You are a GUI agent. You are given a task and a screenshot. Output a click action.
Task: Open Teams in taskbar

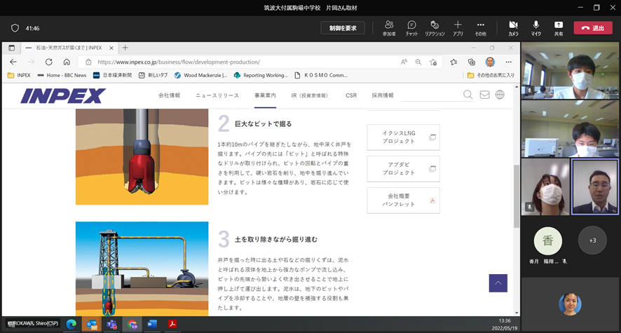pos(111,325)
